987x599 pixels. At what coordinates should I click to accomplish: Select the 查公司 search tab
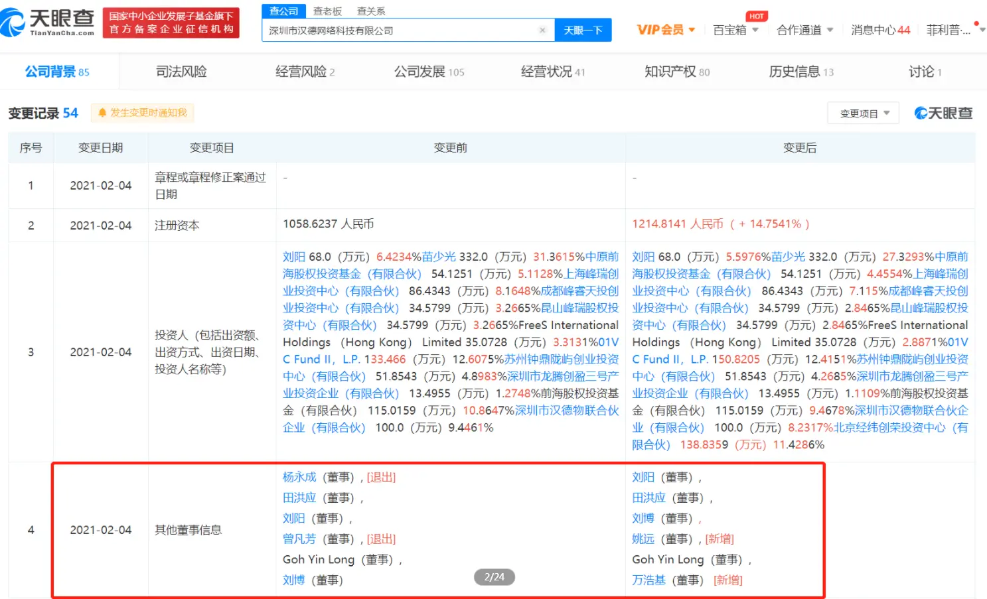(x=283, y=11)
